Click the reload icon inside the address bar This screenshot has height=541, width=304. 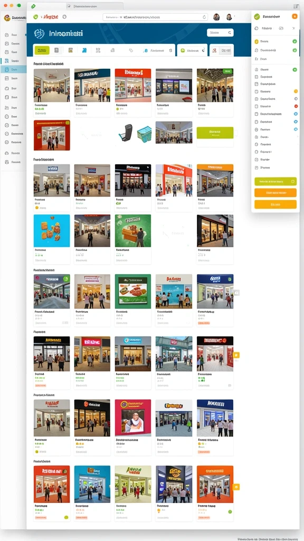204,17
